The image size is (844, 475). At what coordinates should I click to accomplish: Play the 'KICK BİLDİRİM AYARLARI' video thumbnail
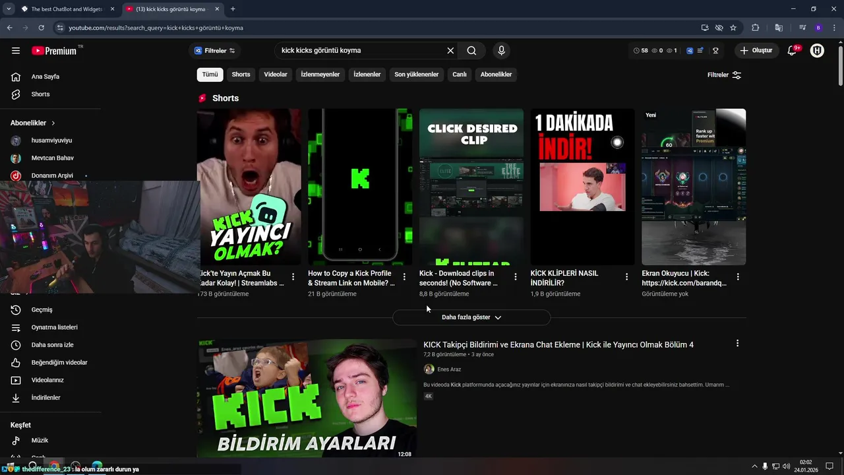[307, 398]
